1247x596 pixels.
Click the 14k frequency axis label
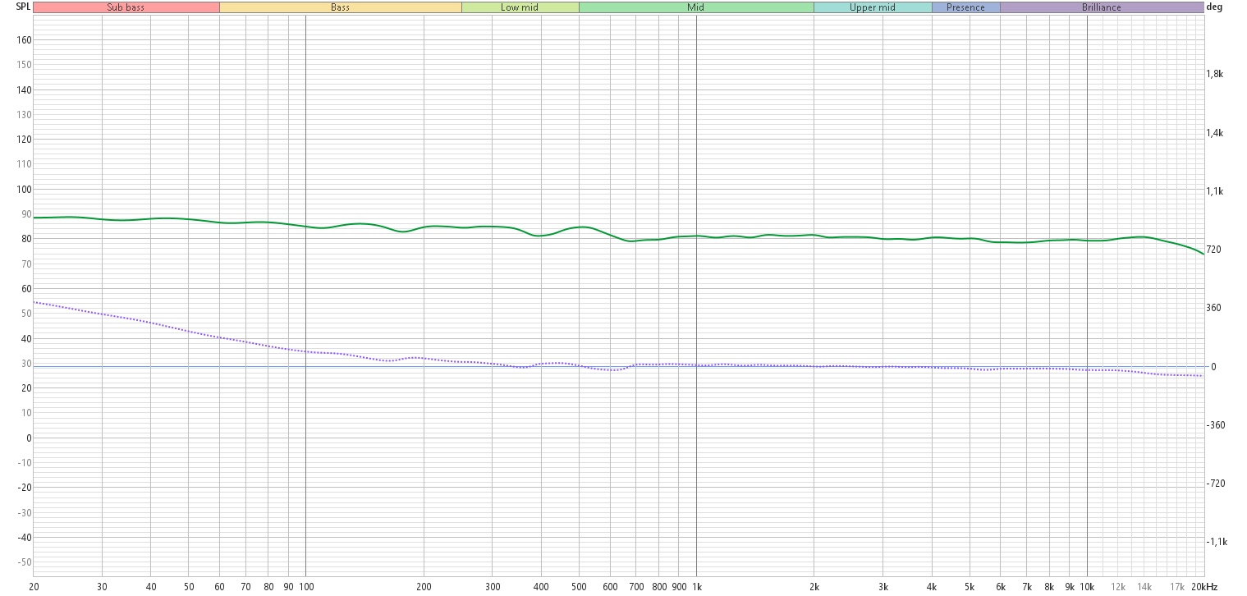1144,587
